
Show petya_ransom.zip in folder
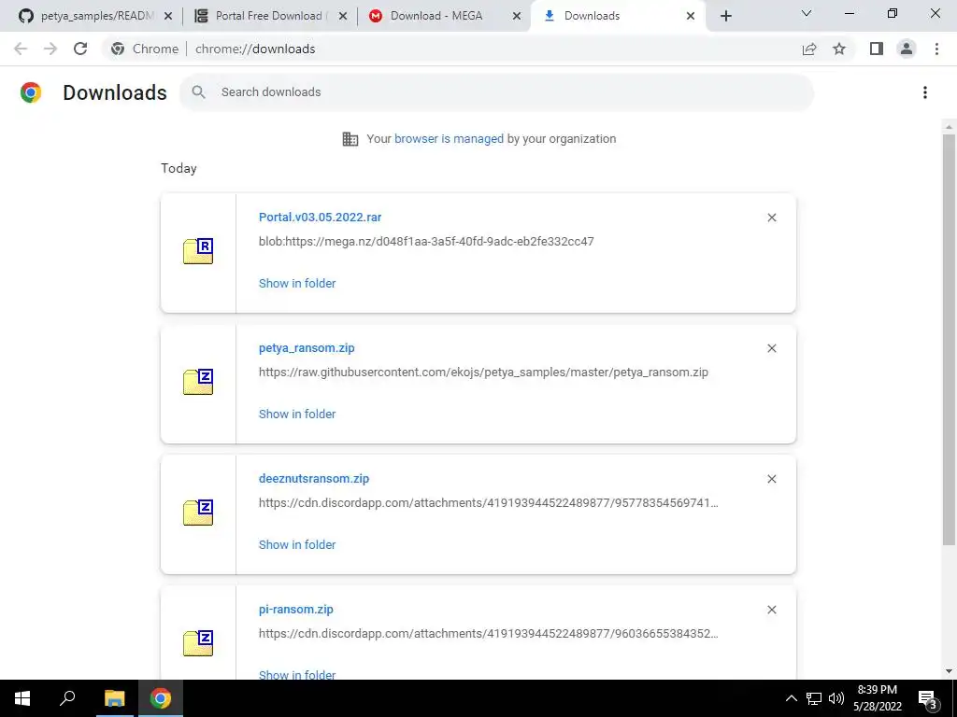tap(297, 414)
